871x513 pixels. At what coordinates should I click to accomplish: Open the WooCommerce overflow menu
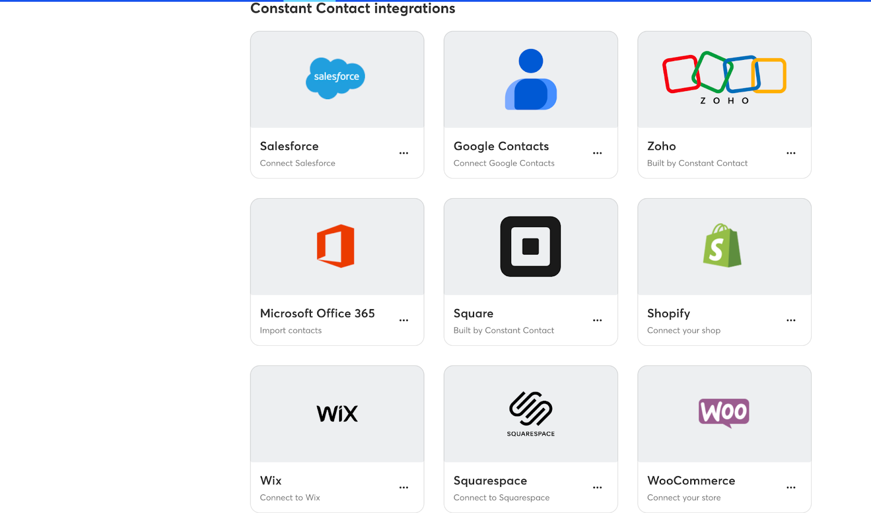click(791, 487)
